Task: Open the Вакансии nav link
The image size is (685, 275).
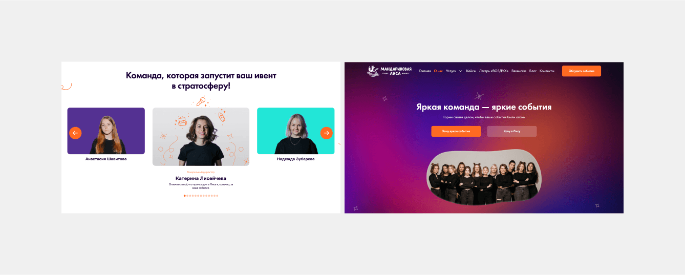Action: [519, 71]
